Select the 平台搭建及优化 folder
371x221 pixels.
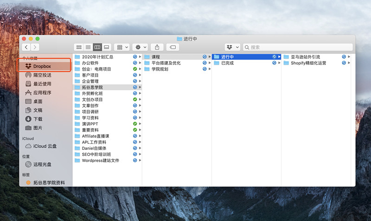click(x=177, y=63)
